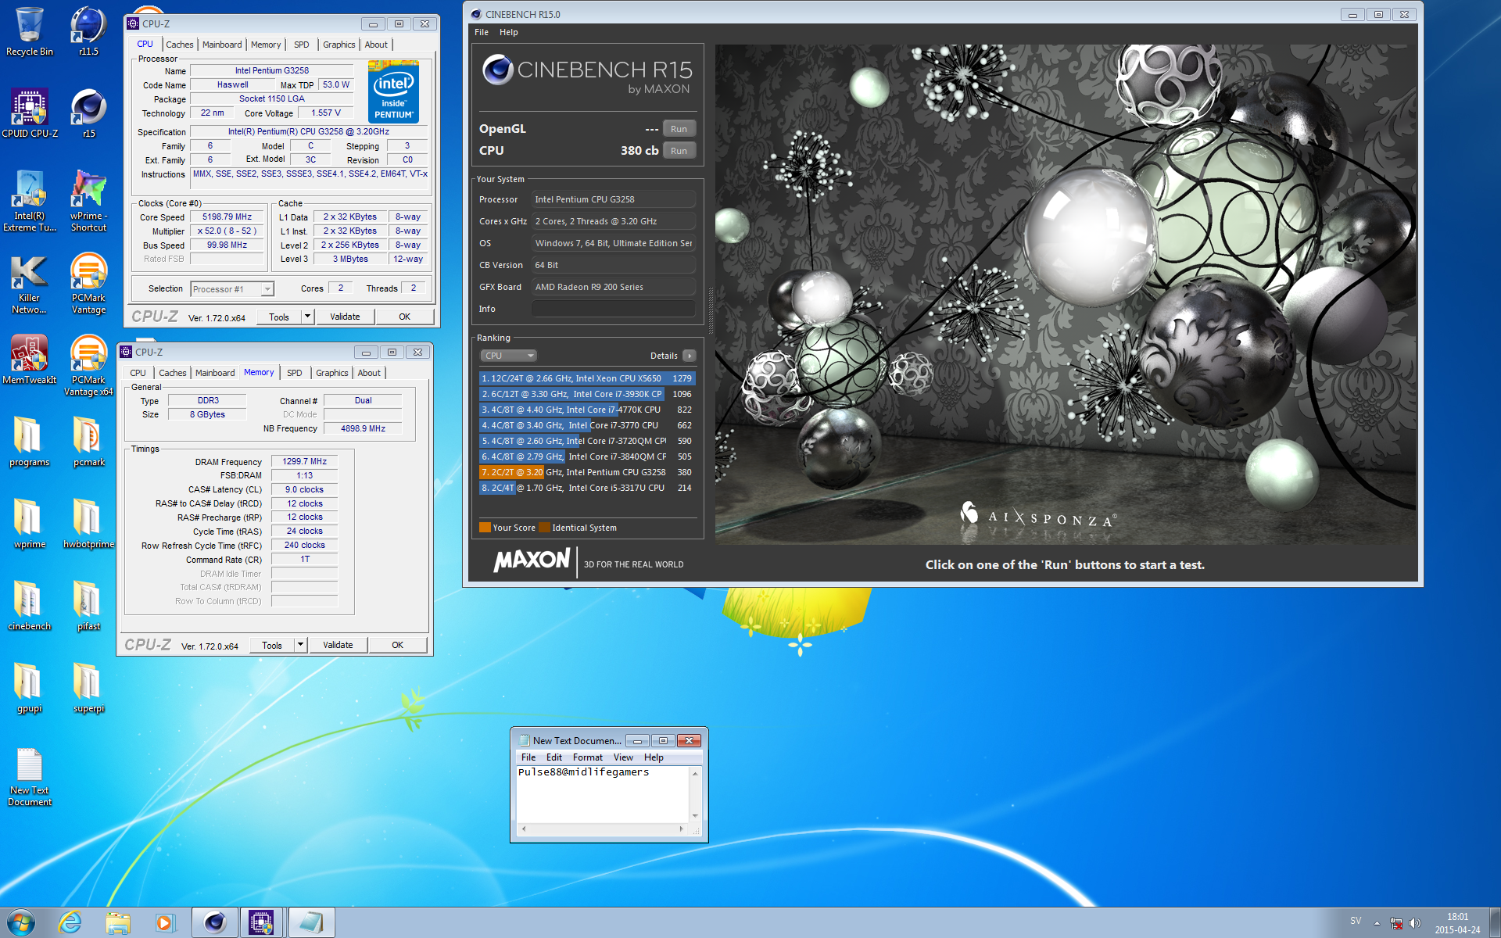The height and width of the screenshot is (938, 1501).
Task: Open the PCMark Vantage icon
Action: [x=88, y=284]
